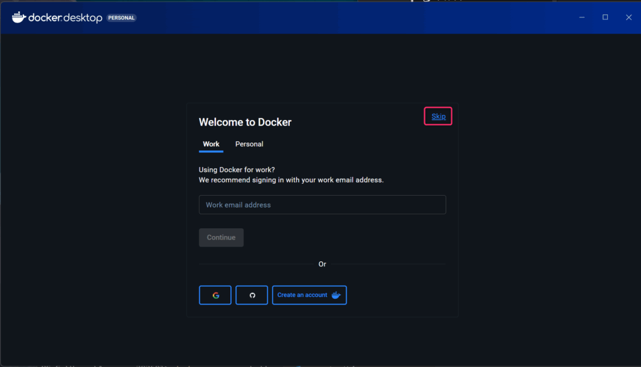Skip the Docker sign-in step

point(438,116)
